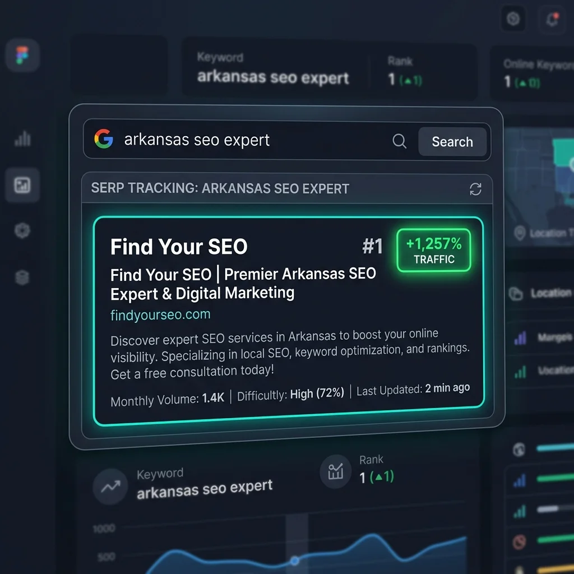Click the icon beside the Location heading
The height and width of the screenshot is (574, 574).
tap(516, 293)
